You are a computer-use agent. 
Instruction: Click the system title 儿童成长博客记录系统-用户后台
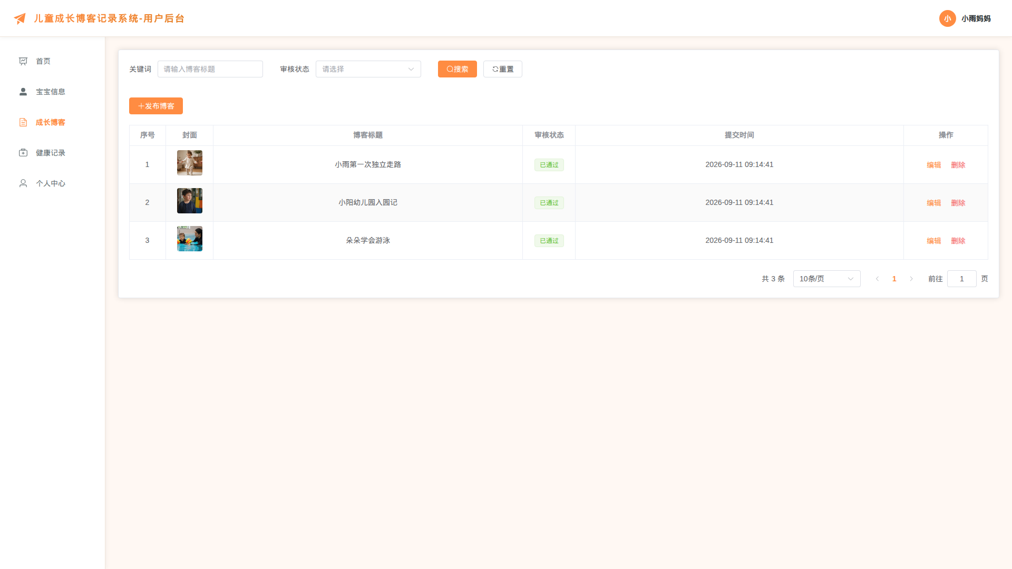coord(109,18)
